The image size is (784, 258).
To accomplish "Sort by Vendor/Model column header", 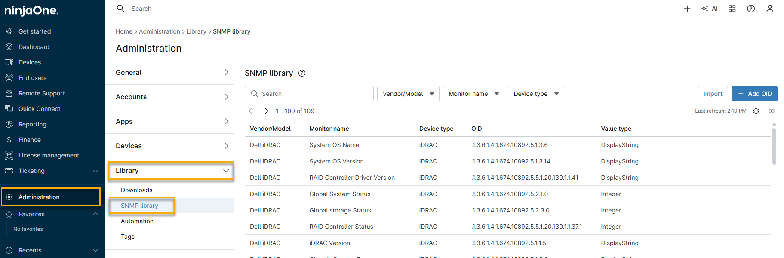I will [x=270, y=129].
